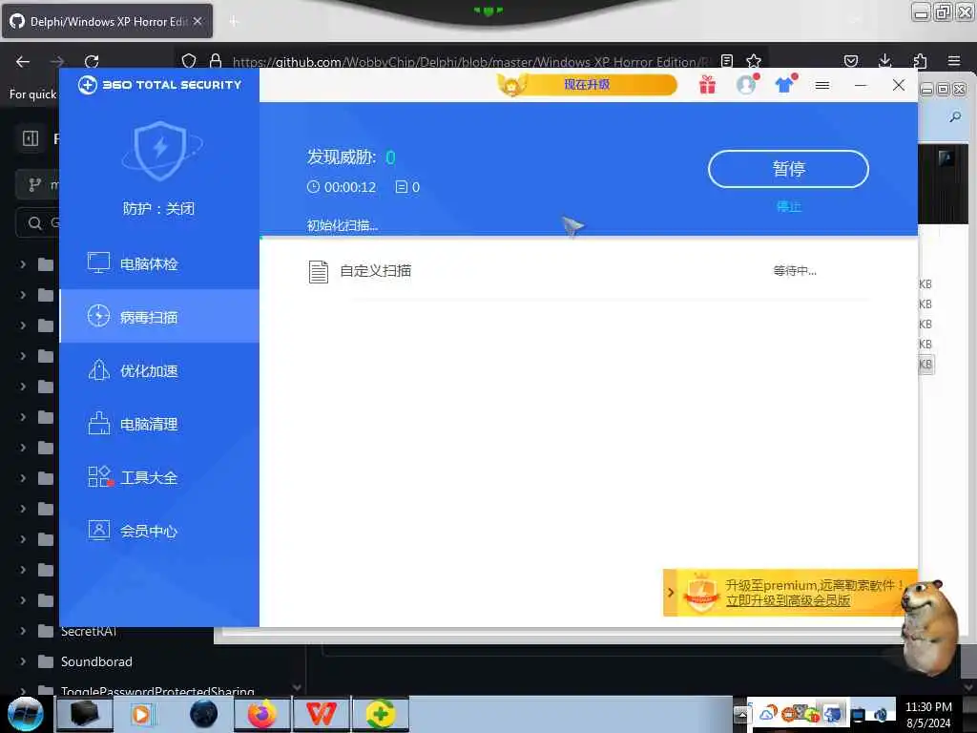Viewport: 977px width, 733px height.
Task: Click 防护：关闭 protection status text
Action: (159, 209)
